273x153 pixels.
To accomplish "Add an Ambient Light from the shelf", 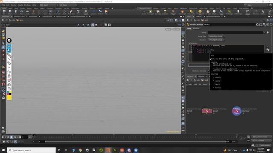I will click(x=238, y=12).
